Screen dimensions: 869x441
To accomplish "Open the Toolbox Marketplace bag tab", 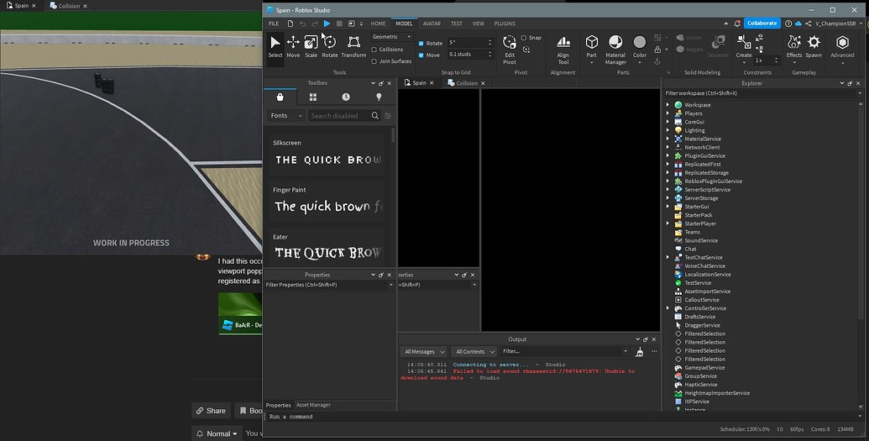I will click(280, 97).
